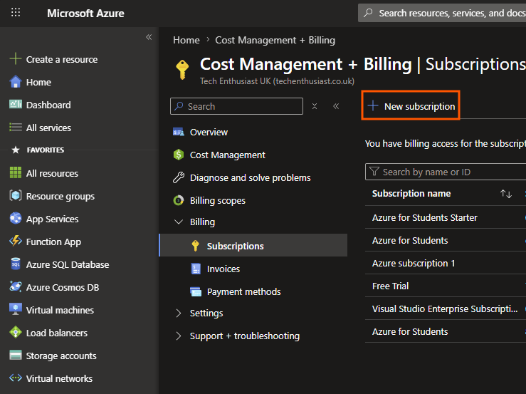Screen dimensions: 526x394
Task: Click Storage accounts sidebar label
Action: pos(61,356)
